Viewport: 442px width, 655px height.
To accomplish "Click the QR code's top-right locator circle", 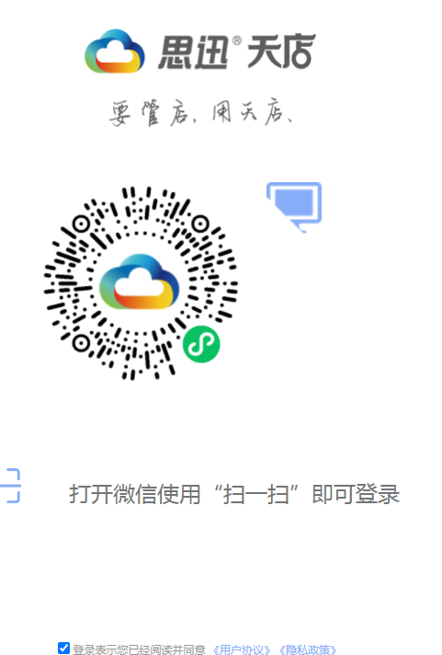I will coord(200,224).
